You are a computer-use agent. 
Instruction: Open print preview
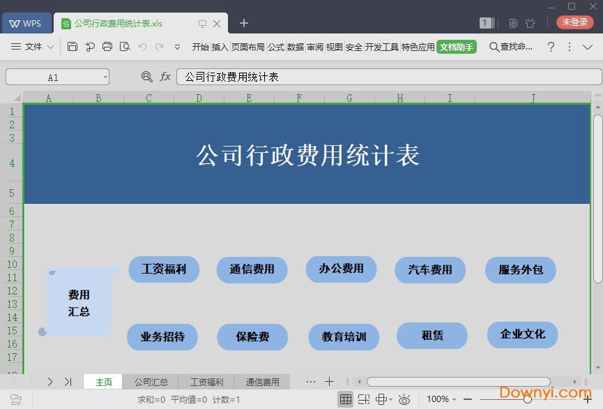point(125,47)
